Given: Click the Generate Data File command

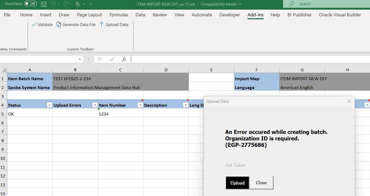Looking at the screenshot, I should tap(76, 24).
